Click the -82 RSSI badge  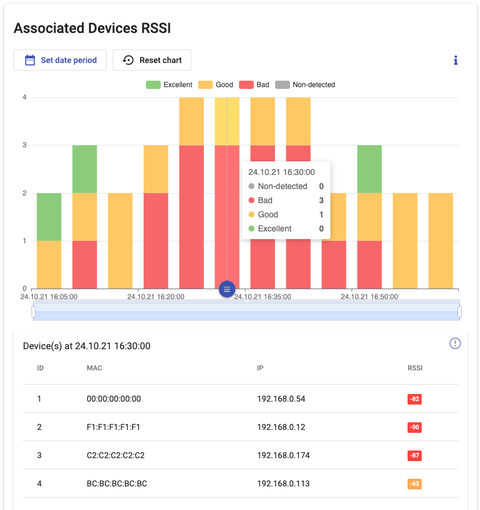click(x=414, y=399)
